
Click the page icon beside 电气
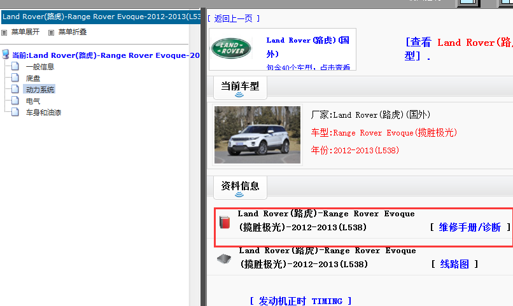pos(15,101)
